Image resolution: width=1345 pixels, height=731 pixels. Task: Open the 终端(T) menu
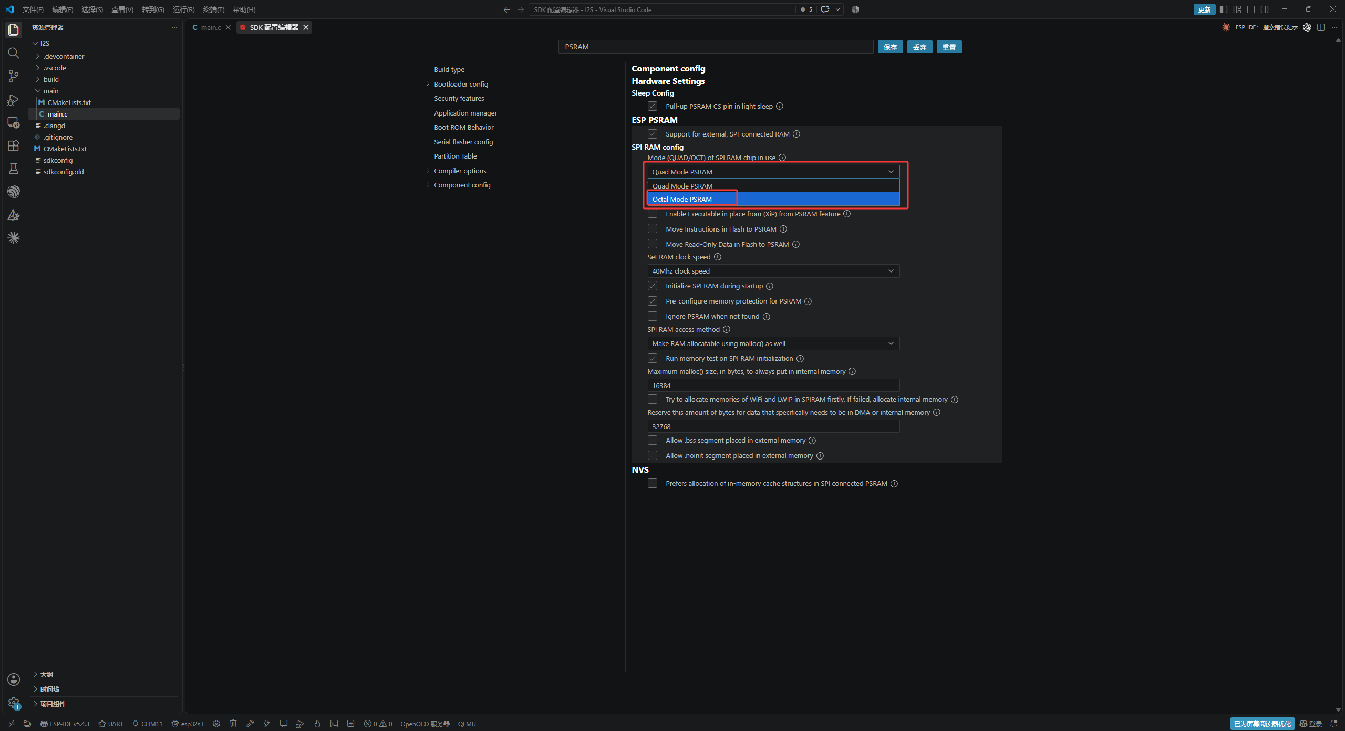(x=213, y=9)
